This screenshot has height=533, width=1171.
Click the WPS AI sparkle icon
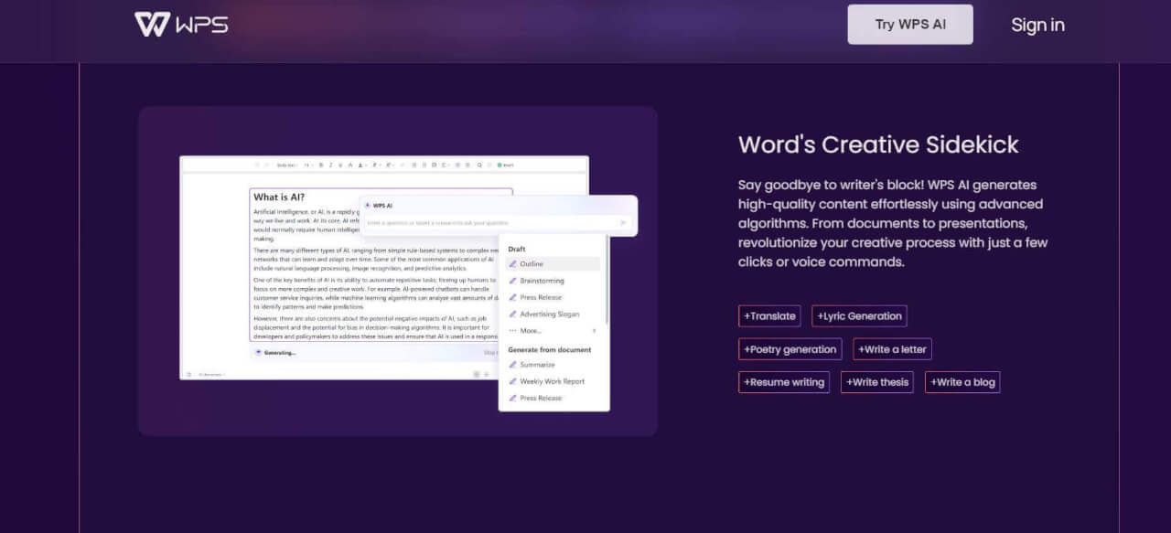click(368, 205)
